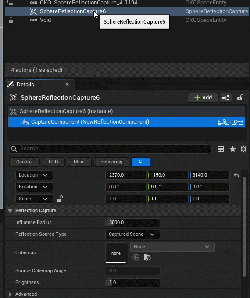Viewport: 250px width, 298px height.
Task: Click the Brightness slider field
Action: [x=132, y=282]
